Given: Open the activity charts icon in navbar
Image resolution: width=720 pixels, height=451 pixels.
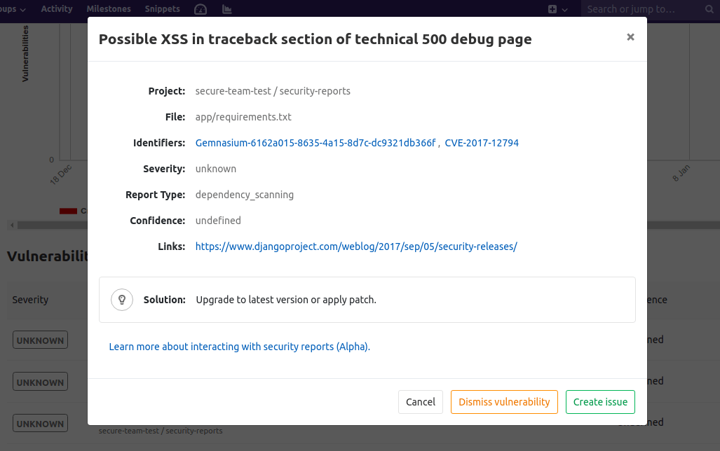Looking at the screenshot, I should 226,9.
